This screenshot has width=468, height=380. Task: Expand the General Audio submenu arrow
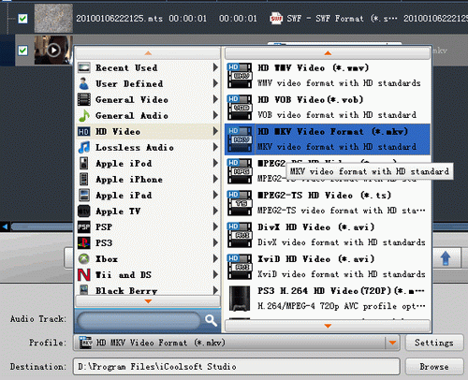215,115
